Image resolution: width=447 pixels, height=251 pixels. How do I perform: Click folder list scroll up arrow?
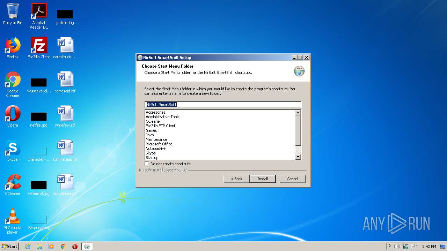click(298, 113)
